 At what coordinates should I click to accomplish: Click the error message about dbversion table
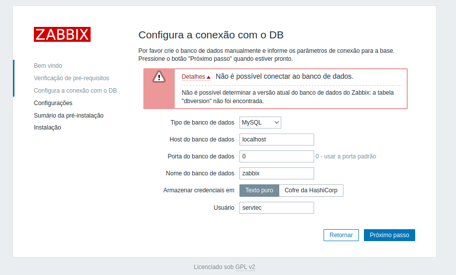click(x=288, y=97)
